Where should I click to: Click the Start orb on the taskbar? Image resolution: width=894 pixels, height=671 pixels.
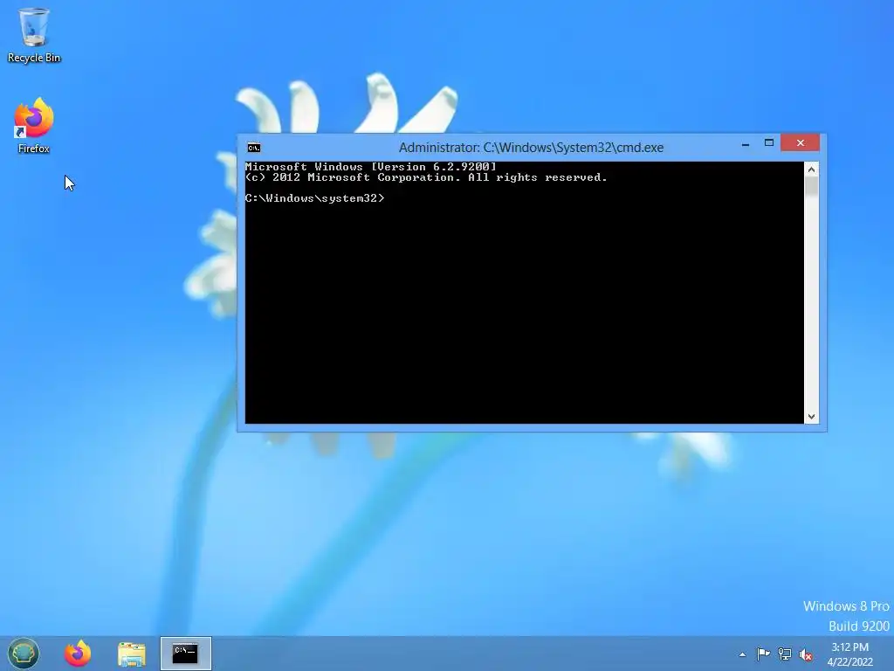click(x=24, y=654)
